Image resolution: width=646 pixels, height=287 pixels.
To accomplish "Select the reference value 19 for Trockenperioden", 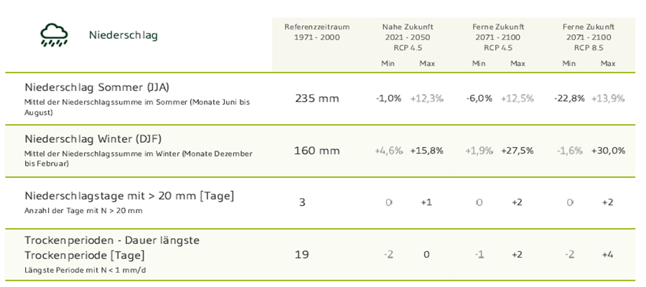I will 302,255.
